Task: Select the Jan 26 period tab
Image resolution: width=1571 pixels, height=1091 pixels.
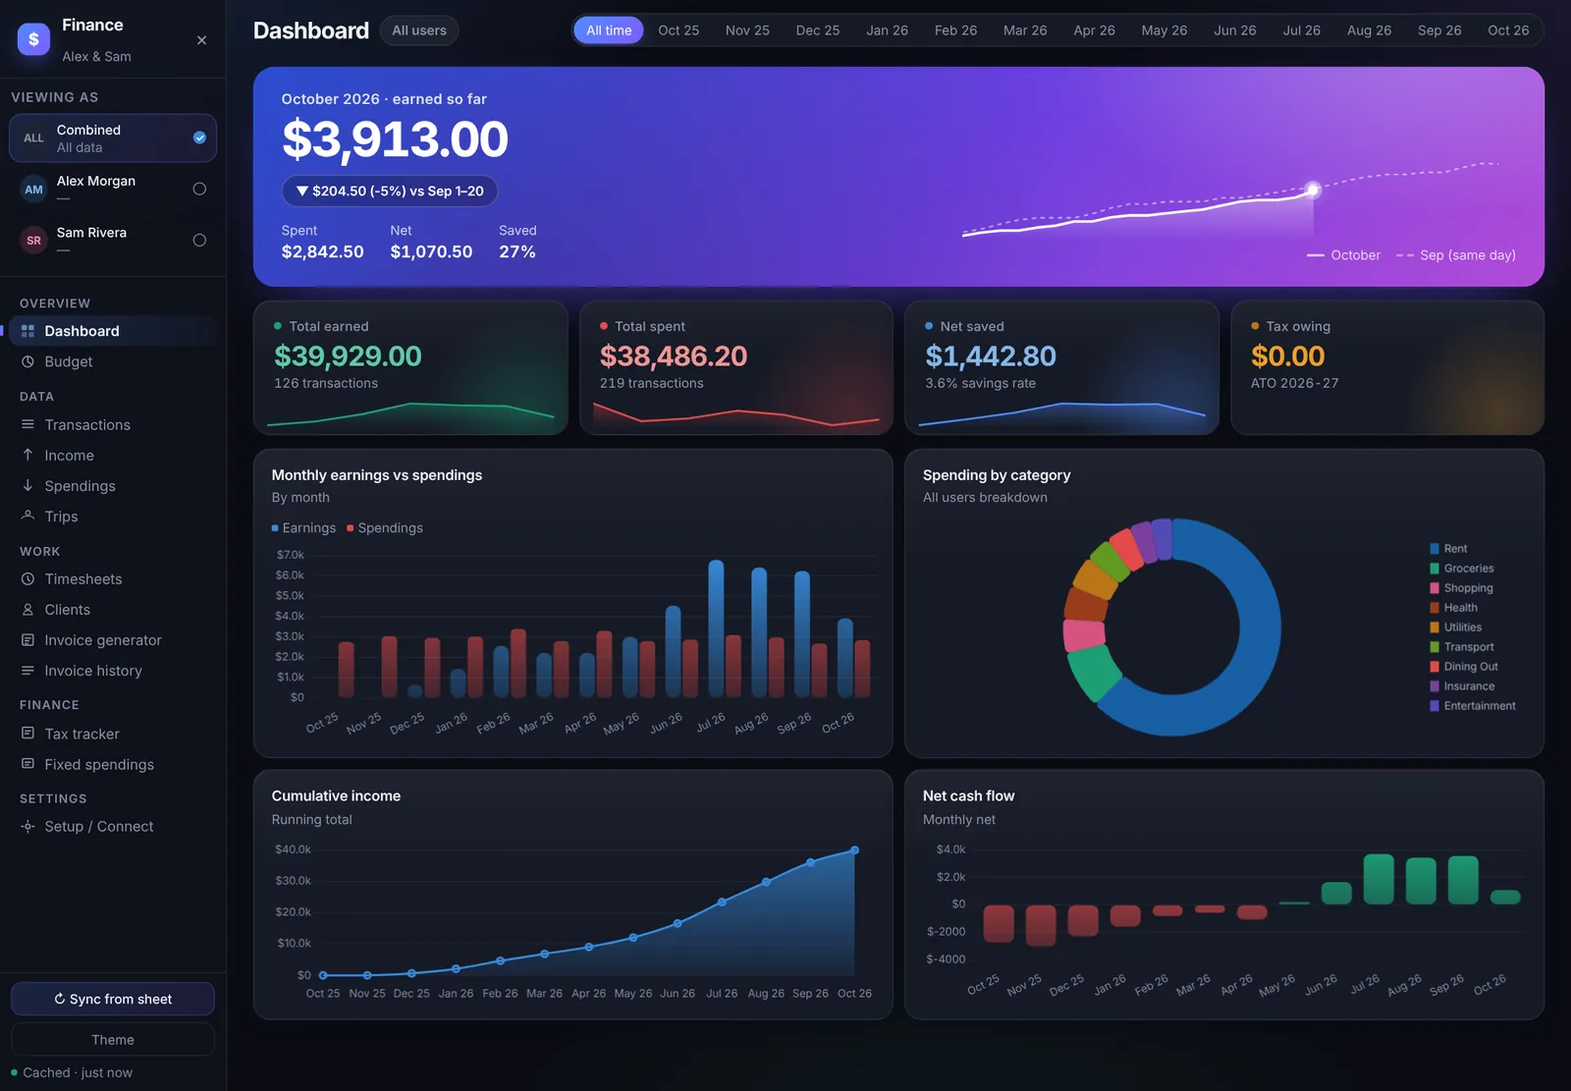Action: click(887, 30)
